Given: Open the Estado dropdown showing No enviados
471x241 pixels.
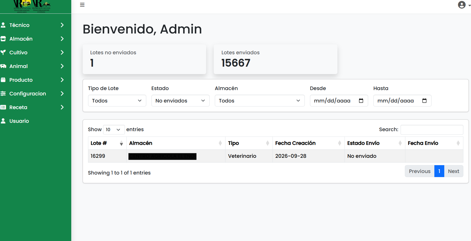Looking at the screenshot, I should 180,101.
